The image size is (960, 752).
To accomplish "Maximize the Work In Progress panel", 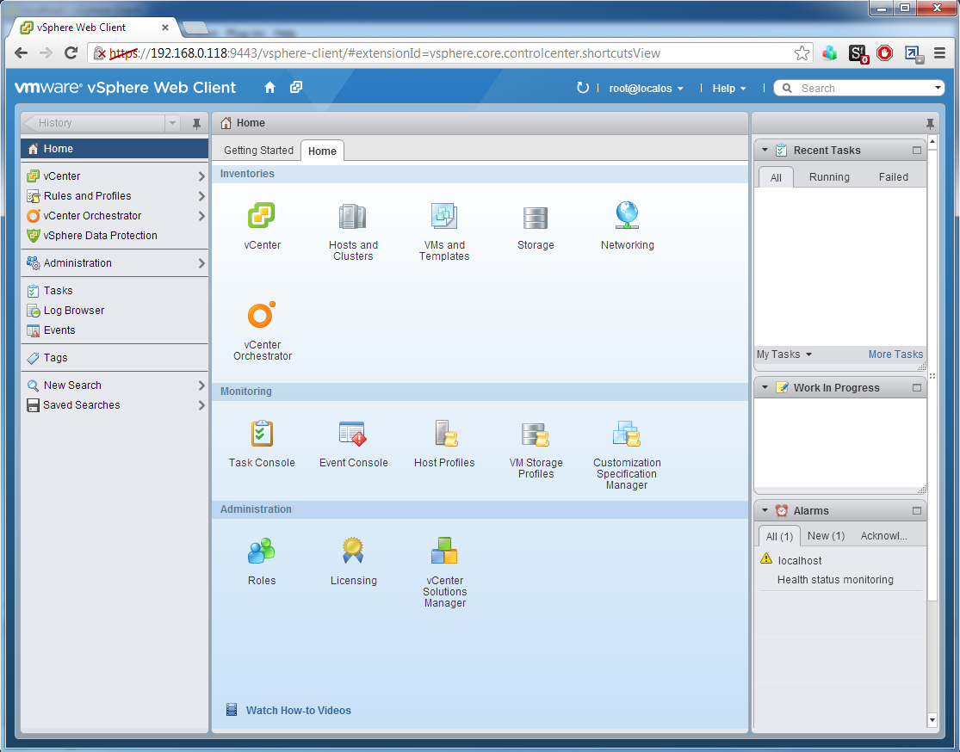I will pos(917,388).
